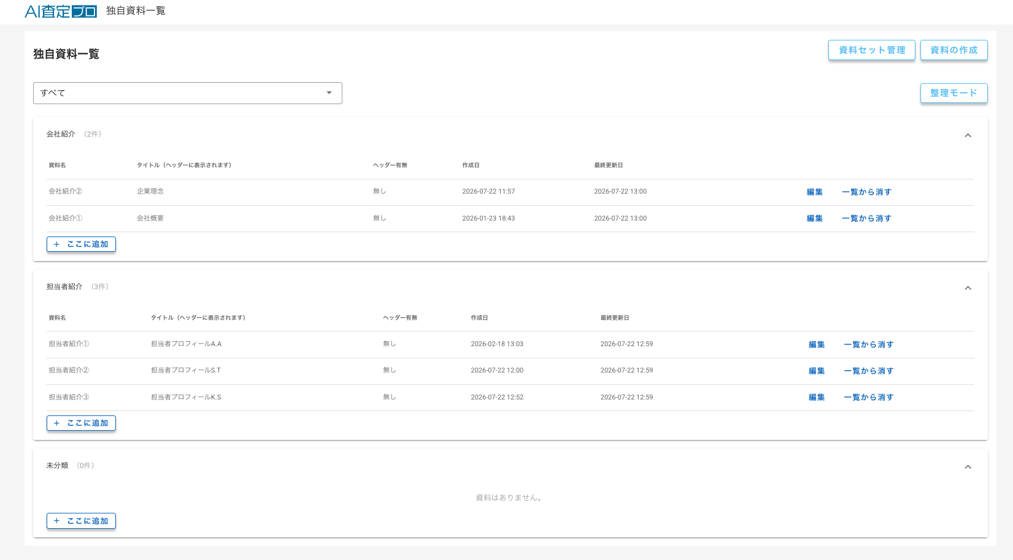Screen dimensions: 1013x560
Task: Open 資料セット管理 page
Action: [x=872, y=50]
